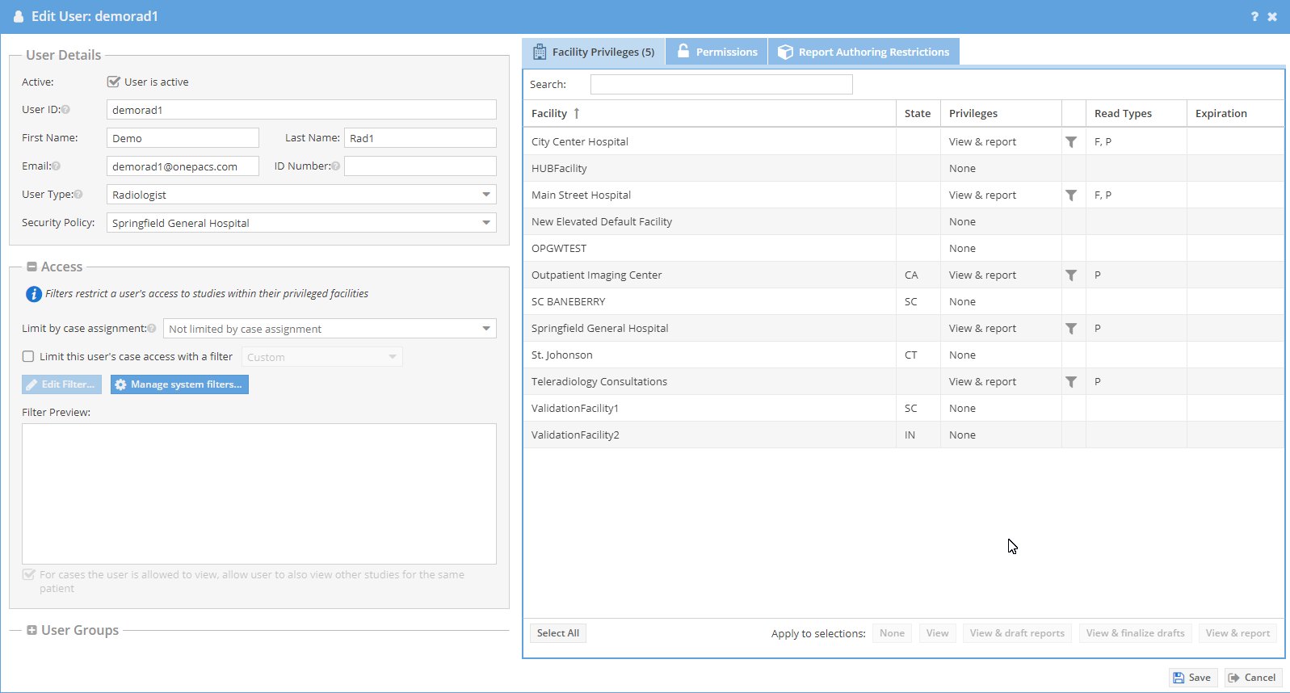The image size is (1290, 693).
Task: Click the Last Name field
Action: pyautogui.click(x=420, y=138)
